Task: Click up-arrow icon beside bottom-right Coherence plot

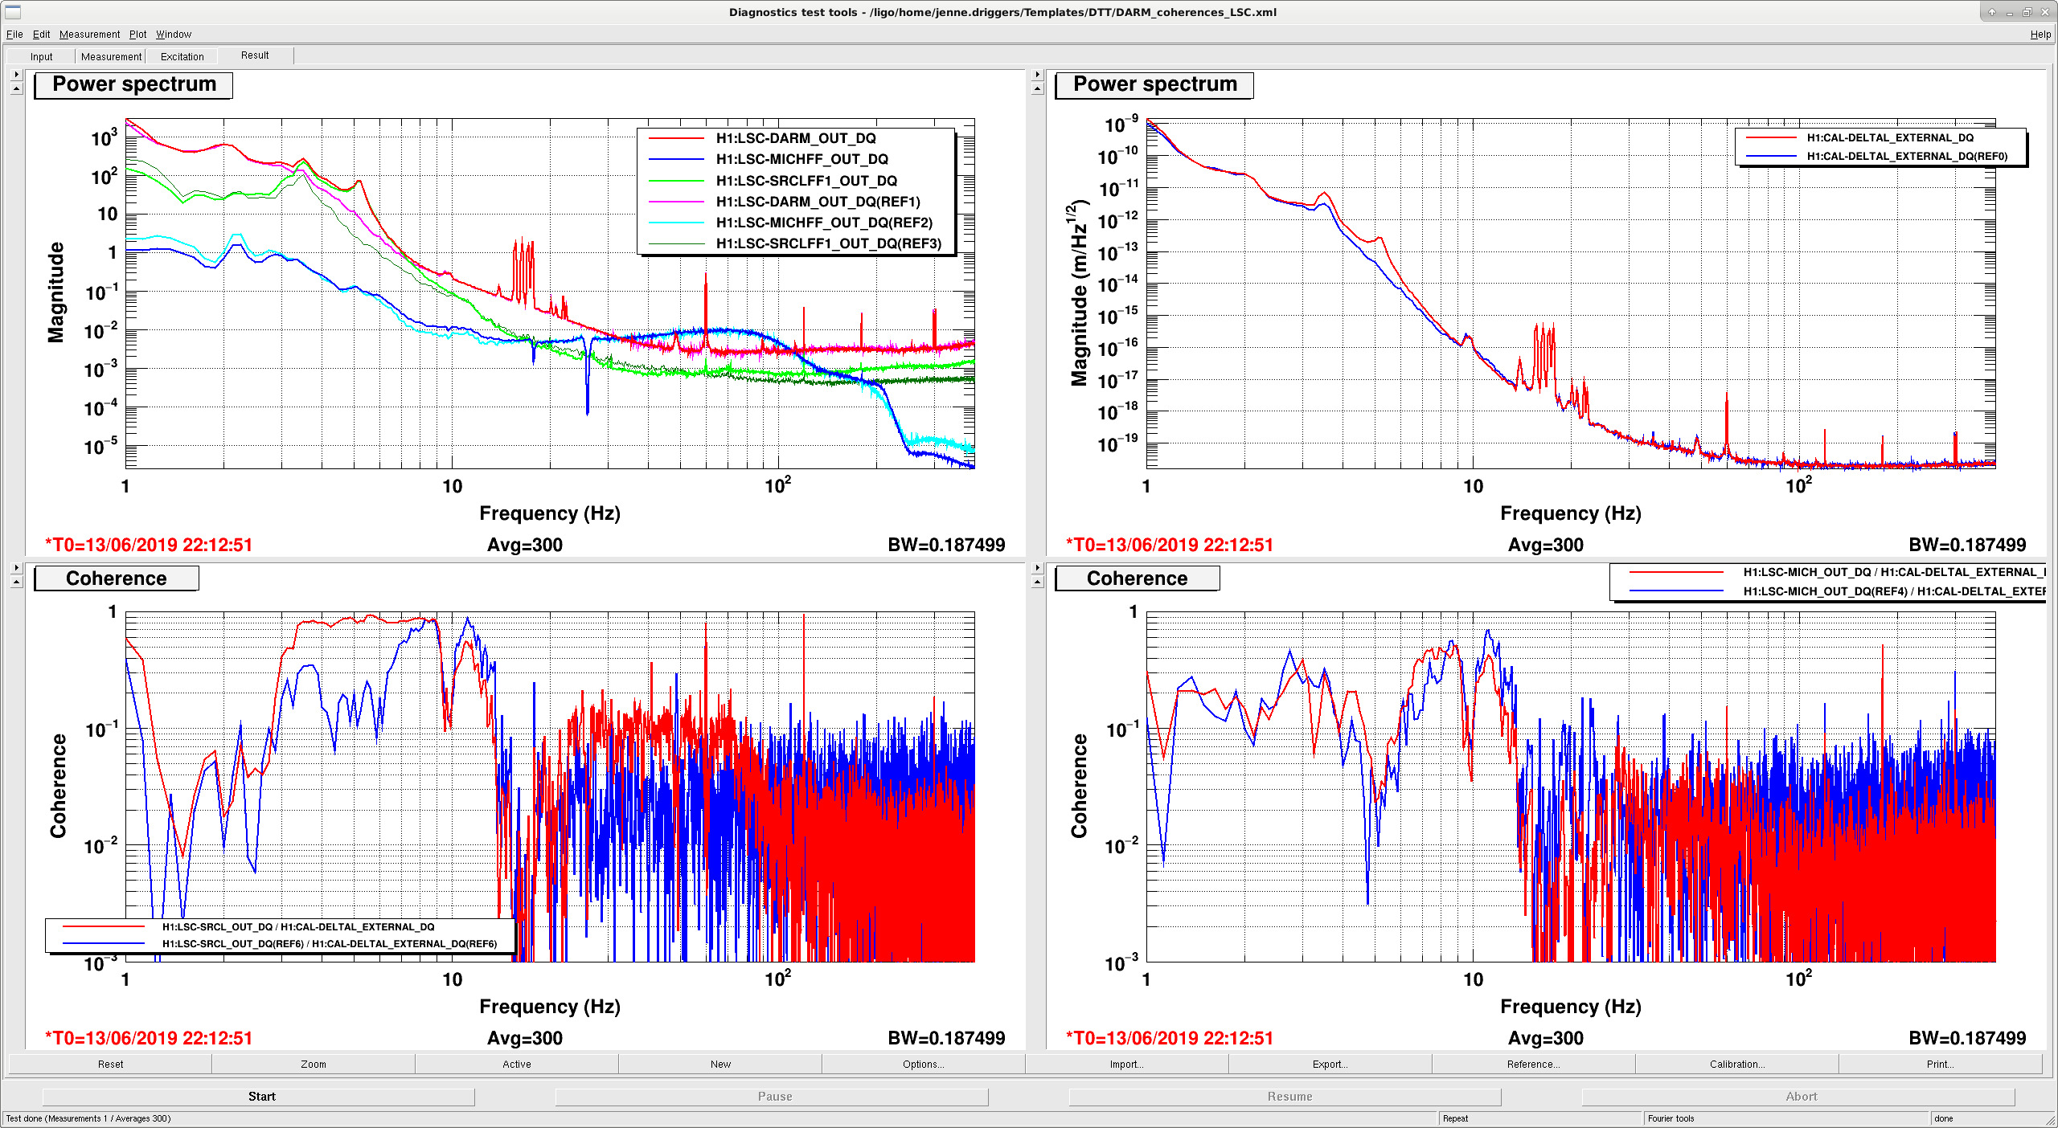Action: 1037,582
